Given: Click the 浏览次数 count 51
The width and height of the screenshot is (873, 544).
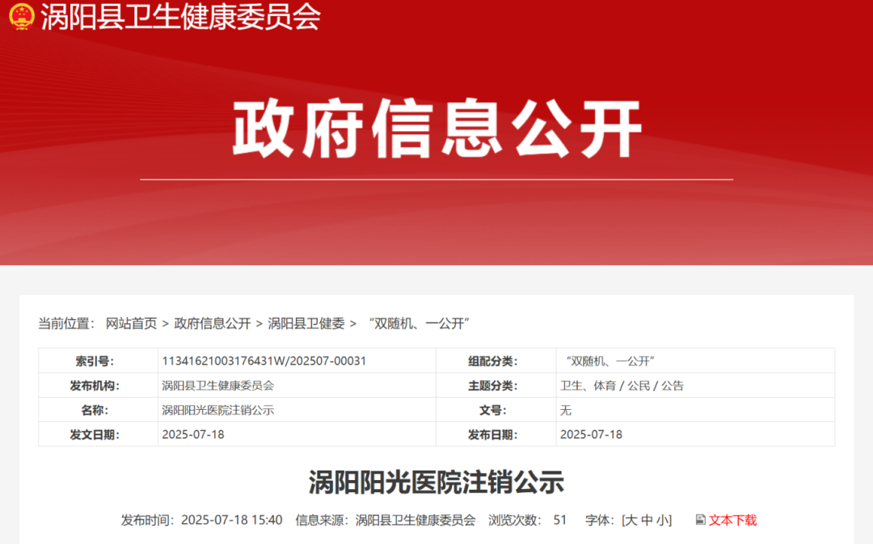Looking at the screenshot, I should (x=559, y=520).
